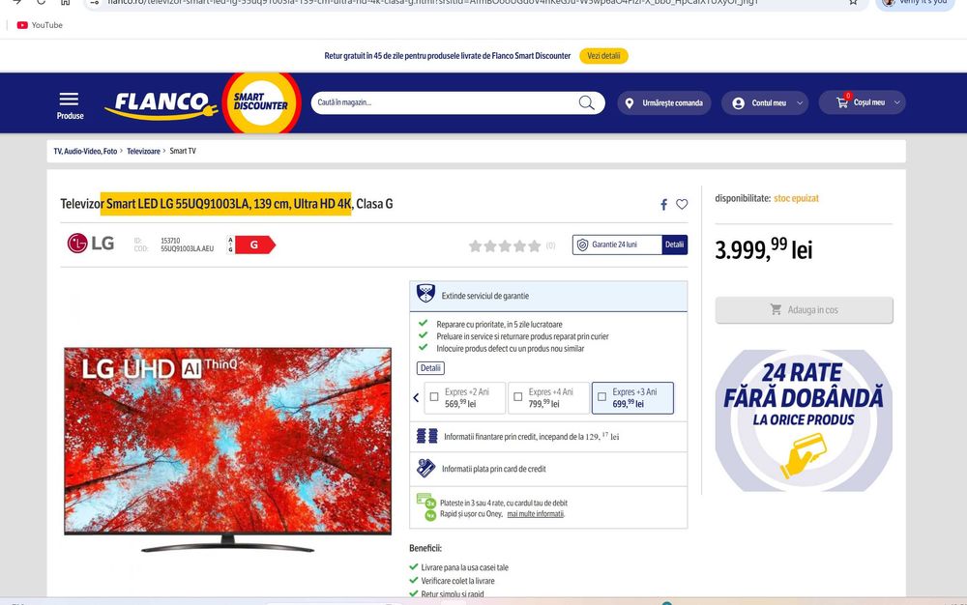Expand Contul meu dropdown
Viewport: 967px width, 605px height.
click(x=800, y=102)
